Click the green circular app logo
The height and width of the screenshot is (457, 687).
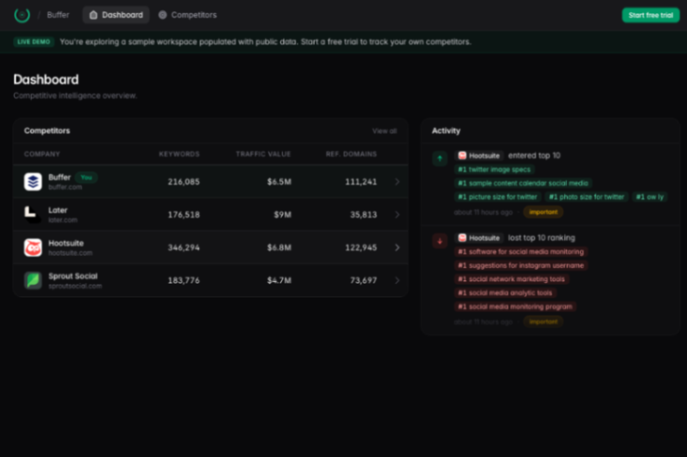(x=22, y=15)
